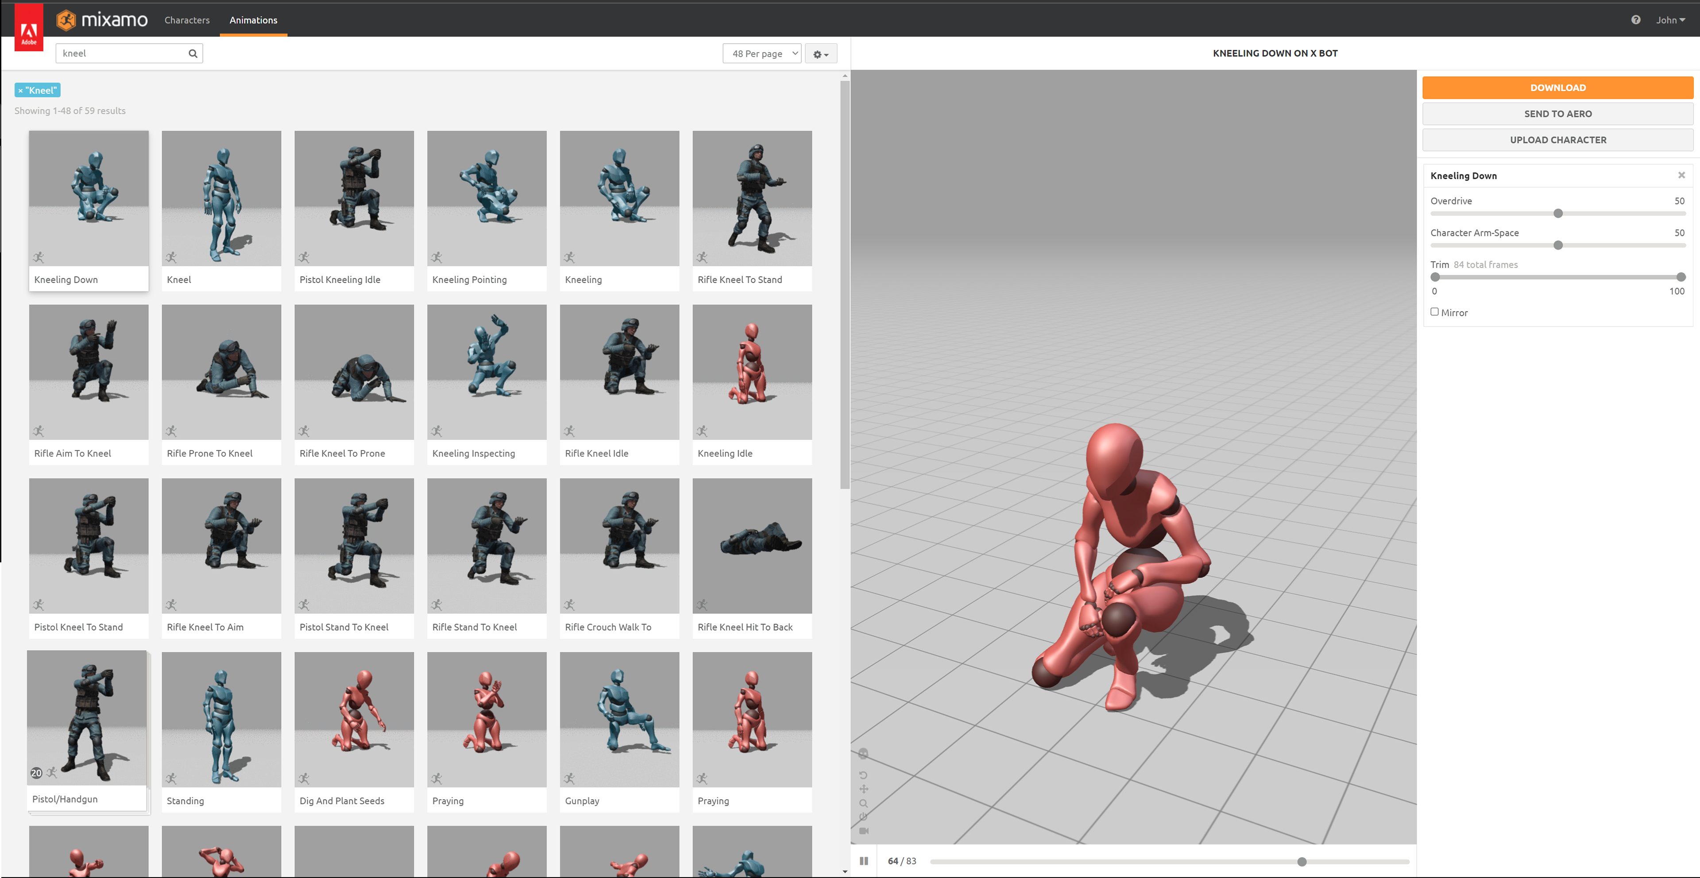The height and width of the screenshot is (878, 1700).
Task: Click the 20 pack badge on Pistol/Handgun card
Action: click(x=36, y=773)
